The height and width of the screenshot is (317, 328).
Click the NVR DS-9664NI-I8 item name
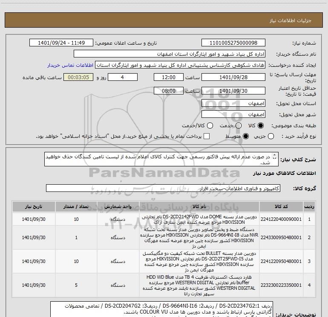[x=199, y=238]
